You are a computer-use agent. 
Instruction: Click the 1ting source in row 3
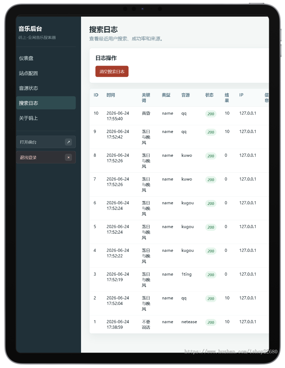186,274
